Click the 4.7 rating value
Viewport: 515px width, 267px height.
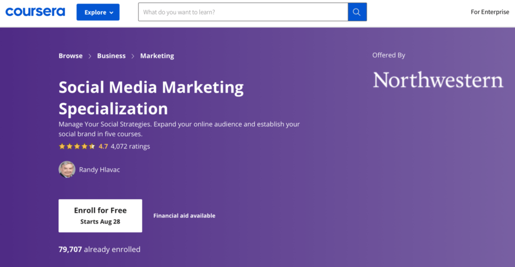[x=103, y=146]
